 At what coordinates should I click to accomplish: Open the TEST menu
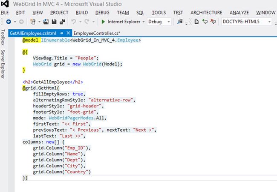coord(178,13)
